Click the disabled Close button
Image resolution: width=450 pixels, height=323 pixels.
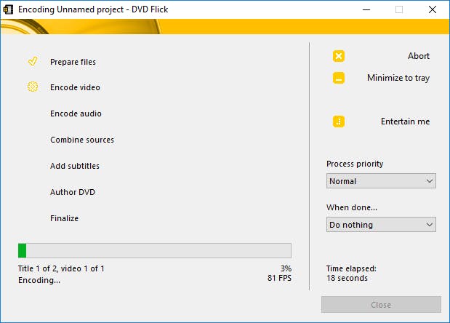pyautogui.click(x=381, y=305)
